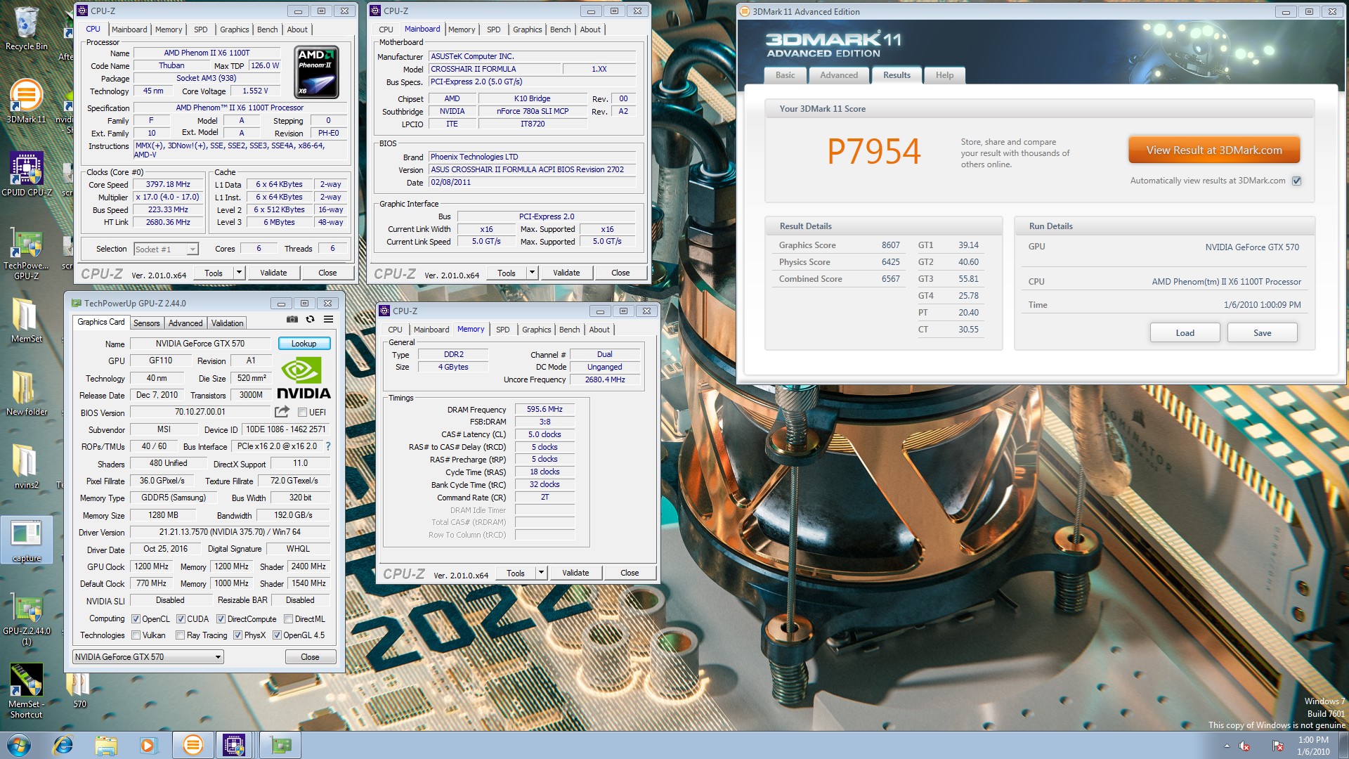Click the Close button at bottom of GPU-Z
This screenshot has height=759, width=1349.
pyautogui.click(x=310, y=657)
